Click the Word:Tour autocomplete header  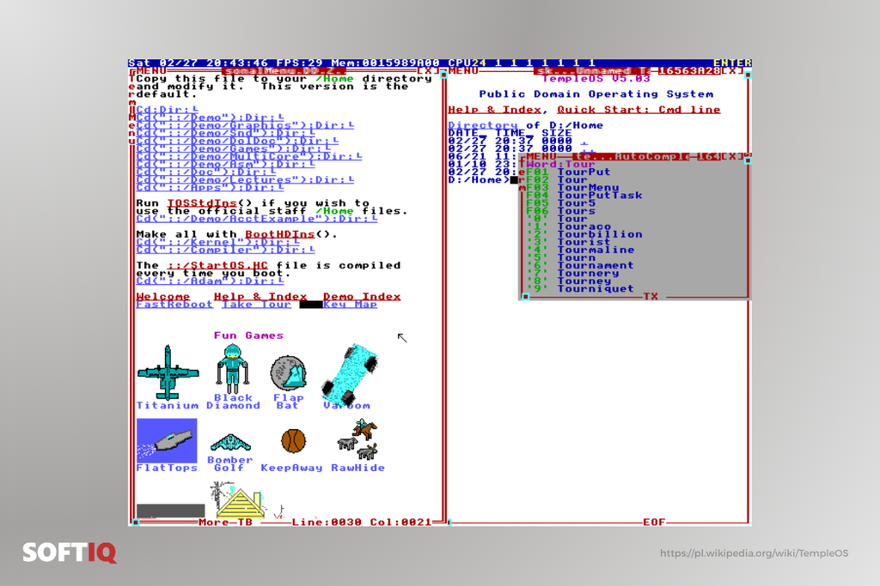560,164
